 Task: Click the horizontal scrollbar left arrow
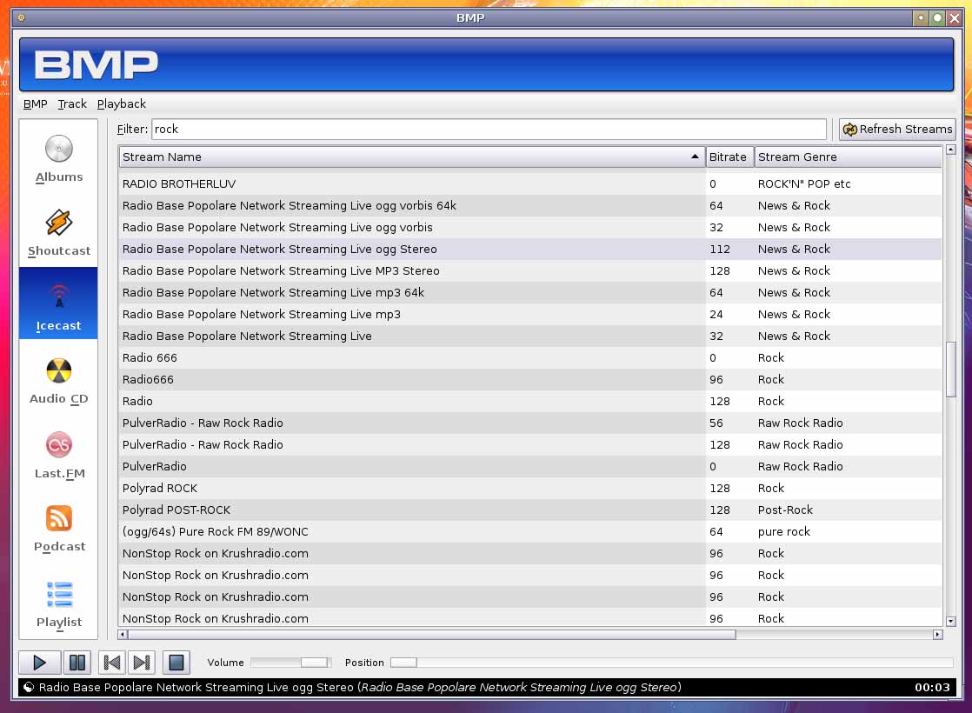pos(122,634)
